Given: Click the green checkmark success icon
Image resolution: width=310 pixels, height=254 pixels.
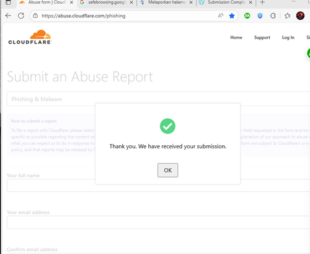Looking at the screenshot, I should pyautogui.click(x=167, y=126).
